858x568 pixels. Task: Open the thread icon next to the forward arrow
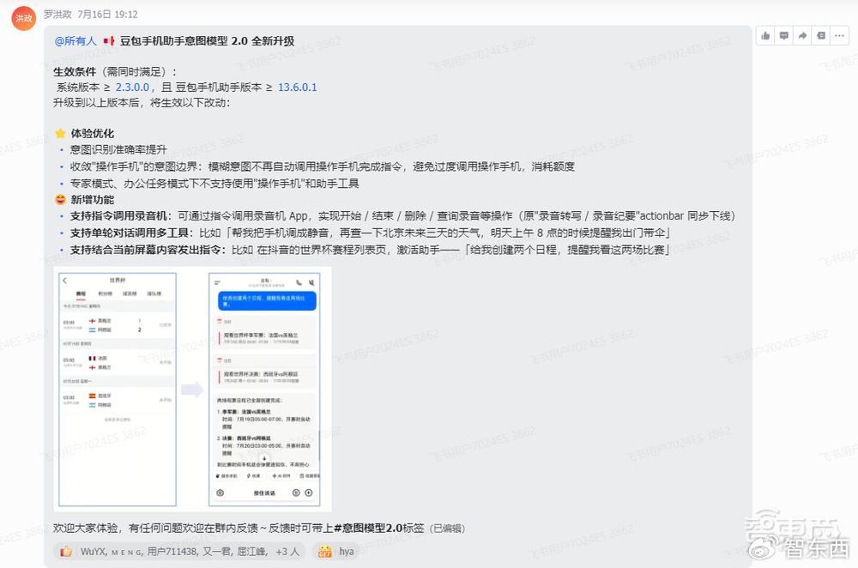coord(821,35)
